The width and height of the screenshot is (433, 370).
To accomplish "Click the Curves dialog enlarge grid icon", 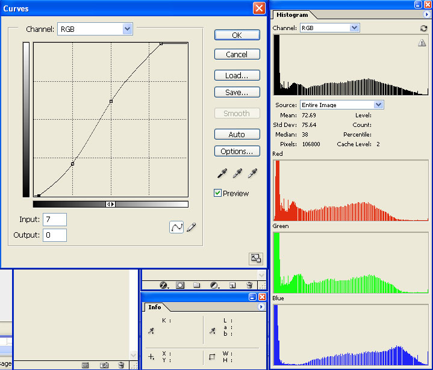I will click(256, 259).
